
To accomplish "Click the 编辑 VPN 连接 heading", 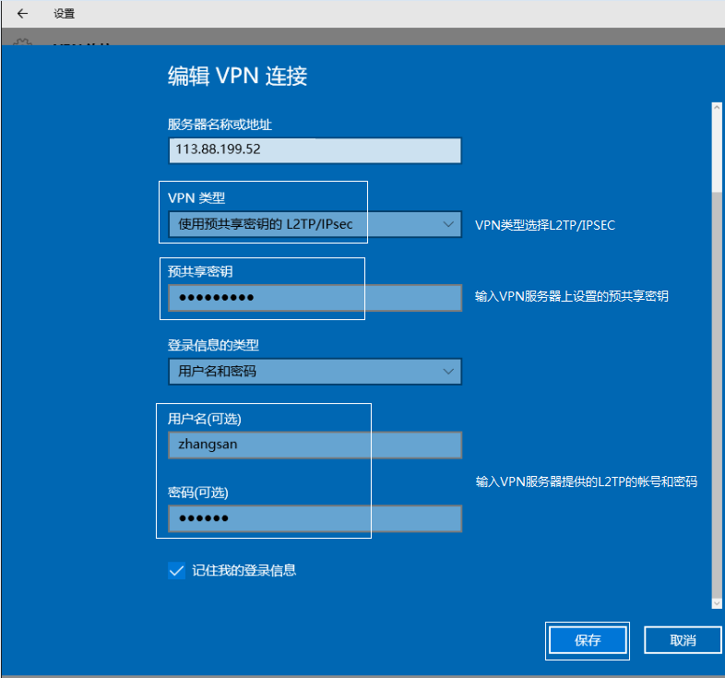I will [237, 76].
